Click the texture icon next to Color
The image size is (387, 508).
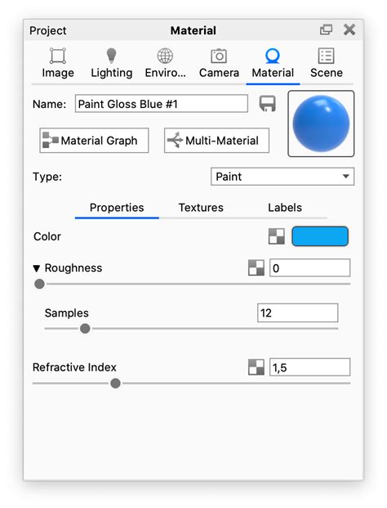tap(277, 236)
